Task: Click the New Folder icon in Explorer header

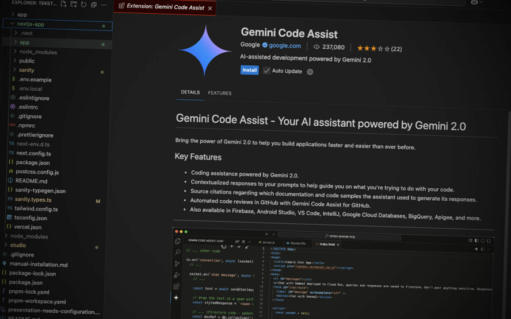Action: pyautogui.click(x=74, y=4)
